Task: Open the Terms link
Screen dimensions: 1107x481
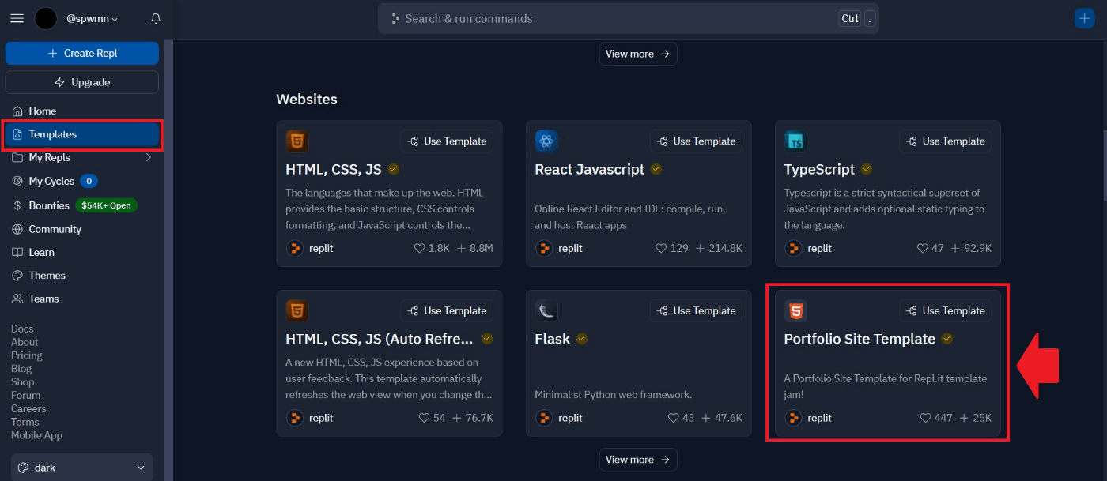Action: [x=25, y=423]
